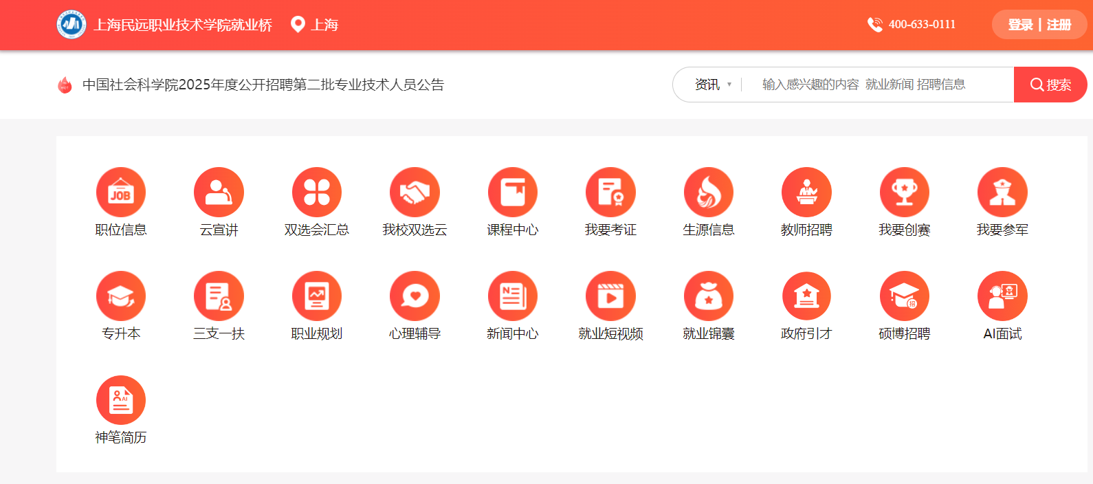Open the 生源信息 flame icon
This screenshot has width=1093, height=484.
709,192
